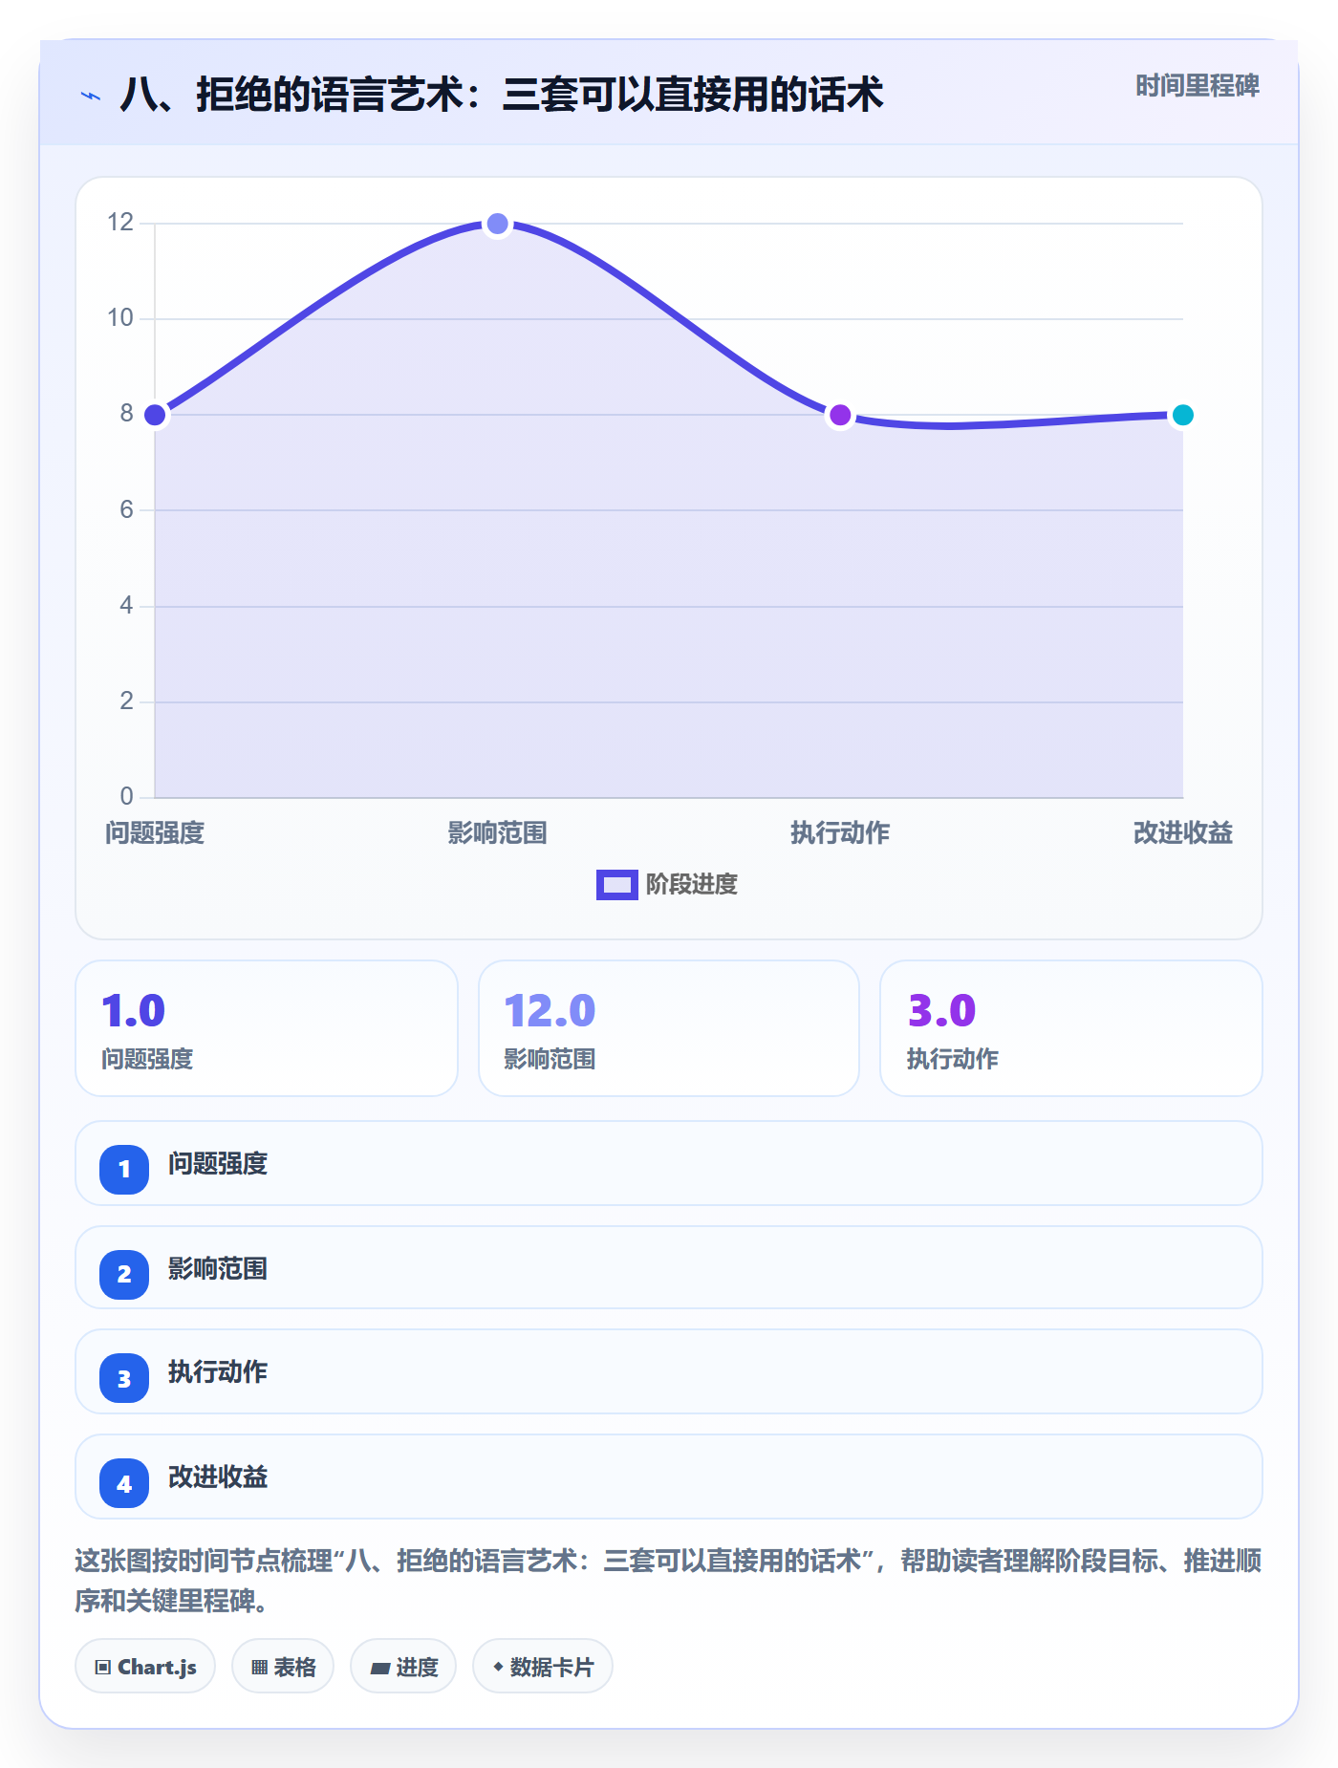Click the y-axis value 10

coord(120,318)
